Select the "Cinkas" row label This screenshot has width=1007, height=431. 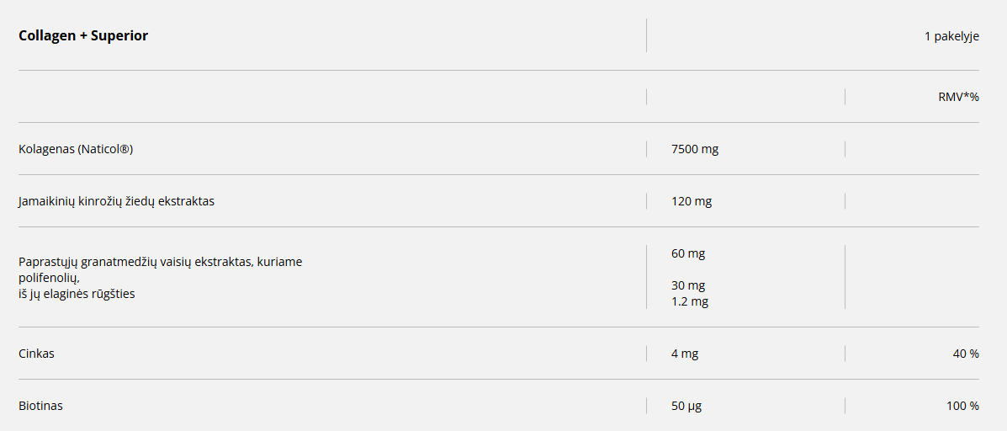tap(36, 354)
